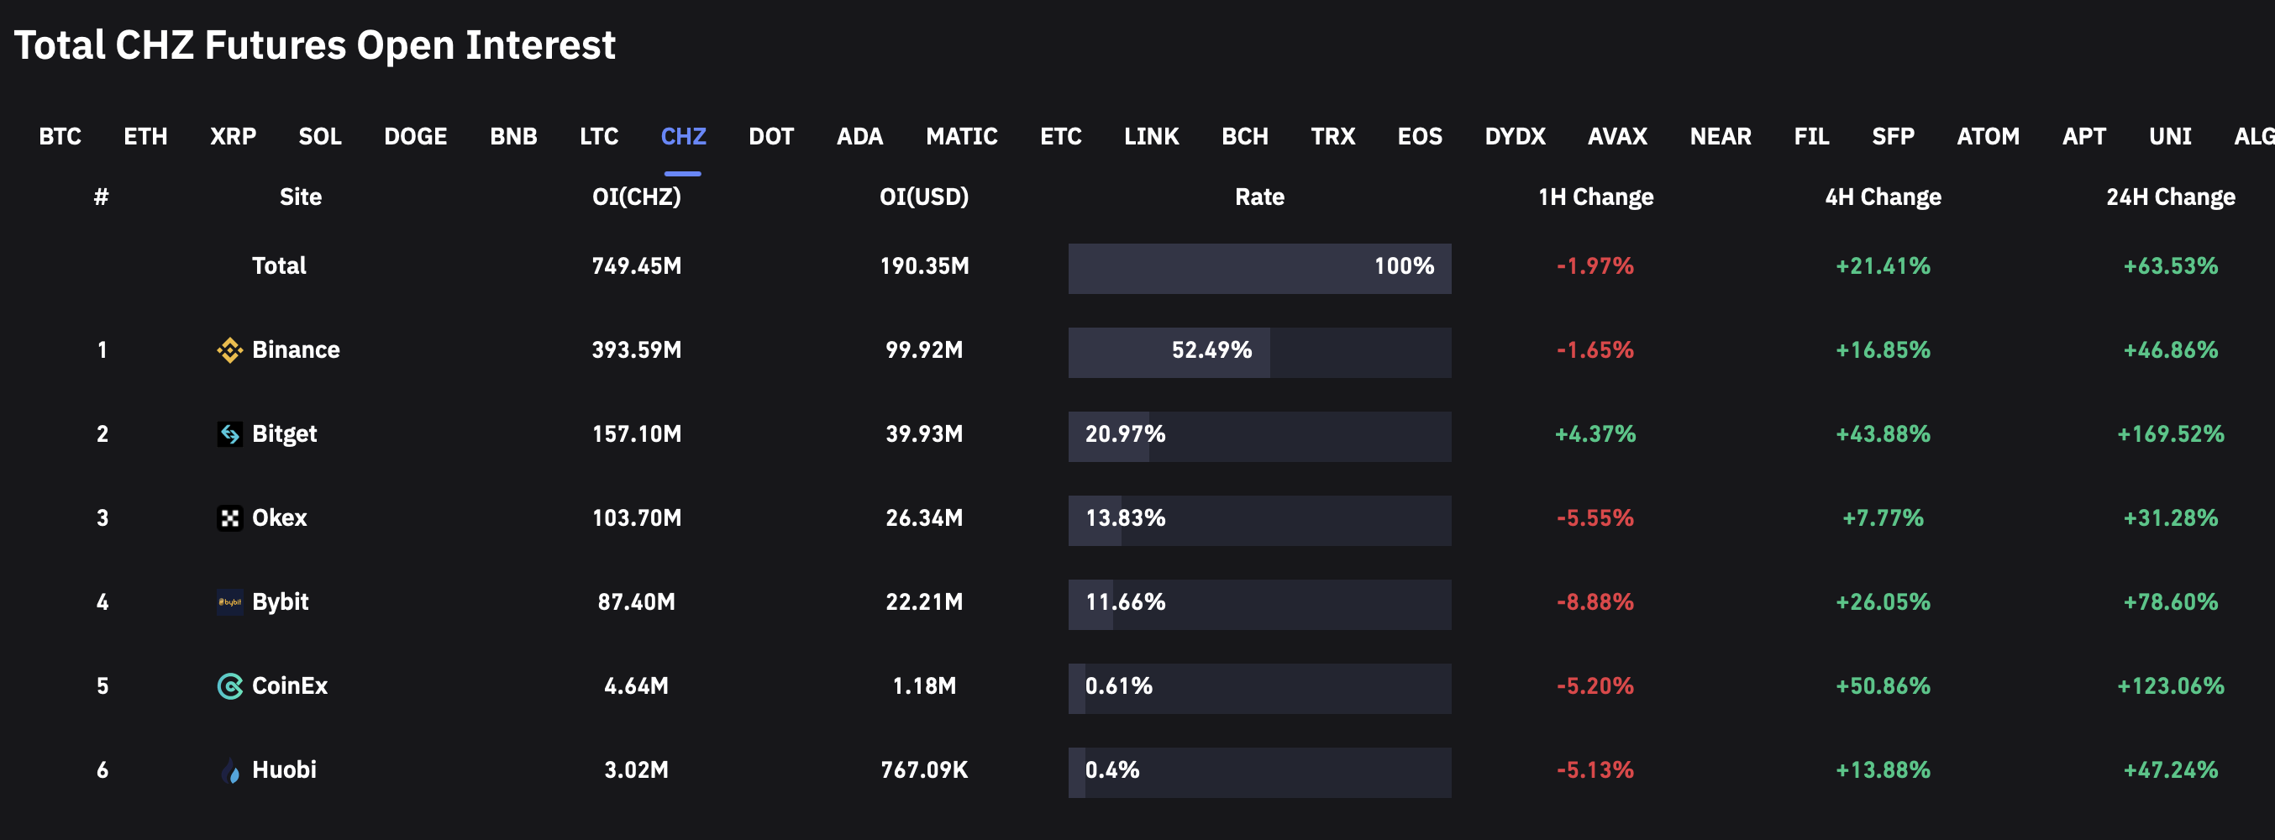This screenshot has width=2275, height=840.
Task: Open the DOGE futures tab
Action: [x=415, y=136]
